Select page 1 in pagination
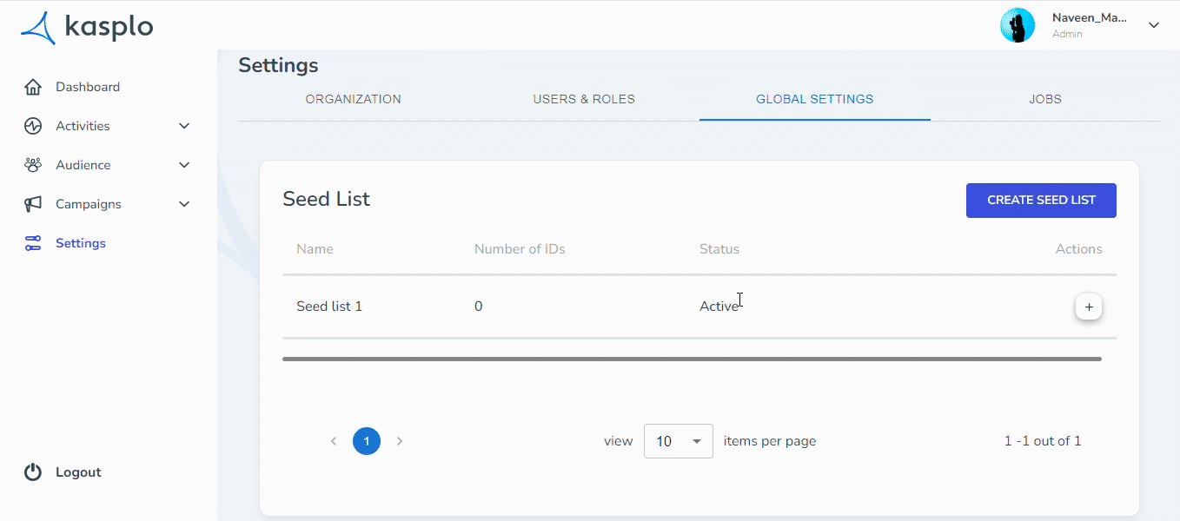Image resolution: width=1180 pixels, height=521 pixels. coord(367,441)
